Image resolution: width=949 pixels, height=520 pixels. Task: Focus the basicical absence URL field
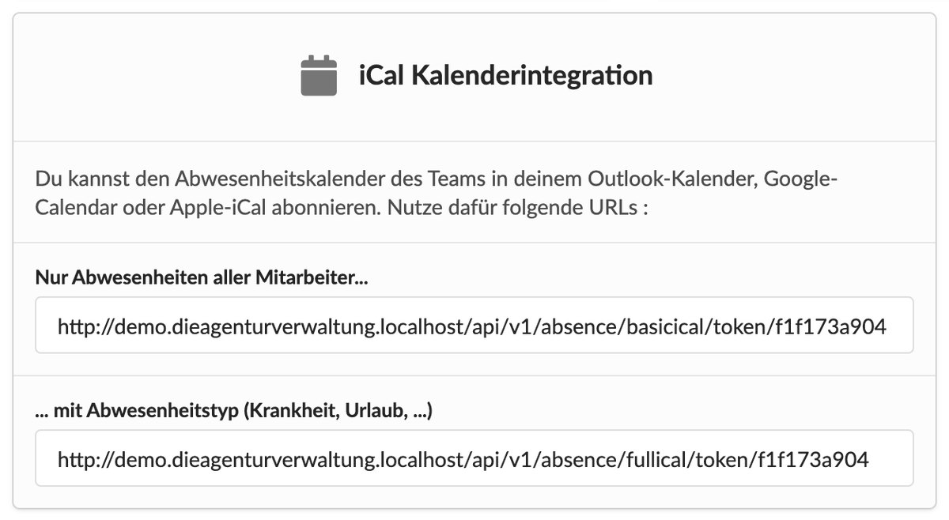[475, 325]
